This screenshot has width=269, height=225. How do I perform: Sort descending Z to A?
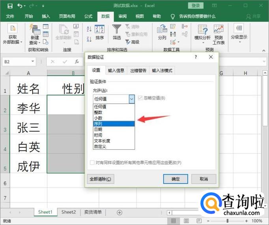89,39
